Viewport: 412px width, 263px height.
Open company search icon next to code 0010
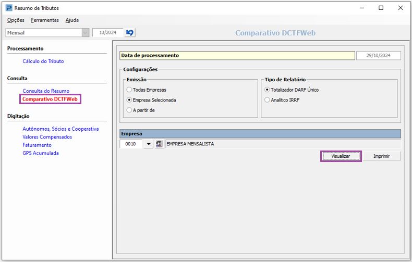(159, 144)
